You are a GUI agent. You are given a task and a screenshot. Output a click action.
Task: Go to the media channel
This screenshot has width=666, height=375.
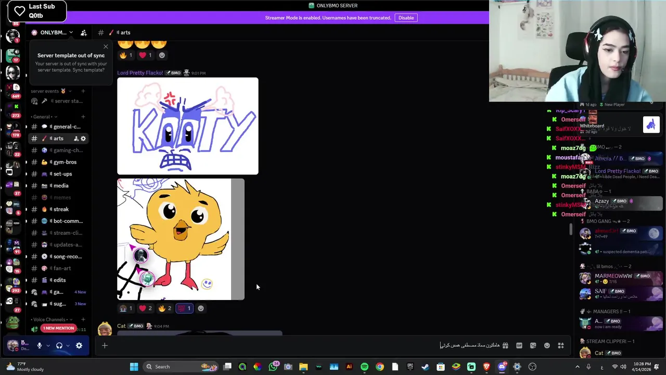pos(58,185)
